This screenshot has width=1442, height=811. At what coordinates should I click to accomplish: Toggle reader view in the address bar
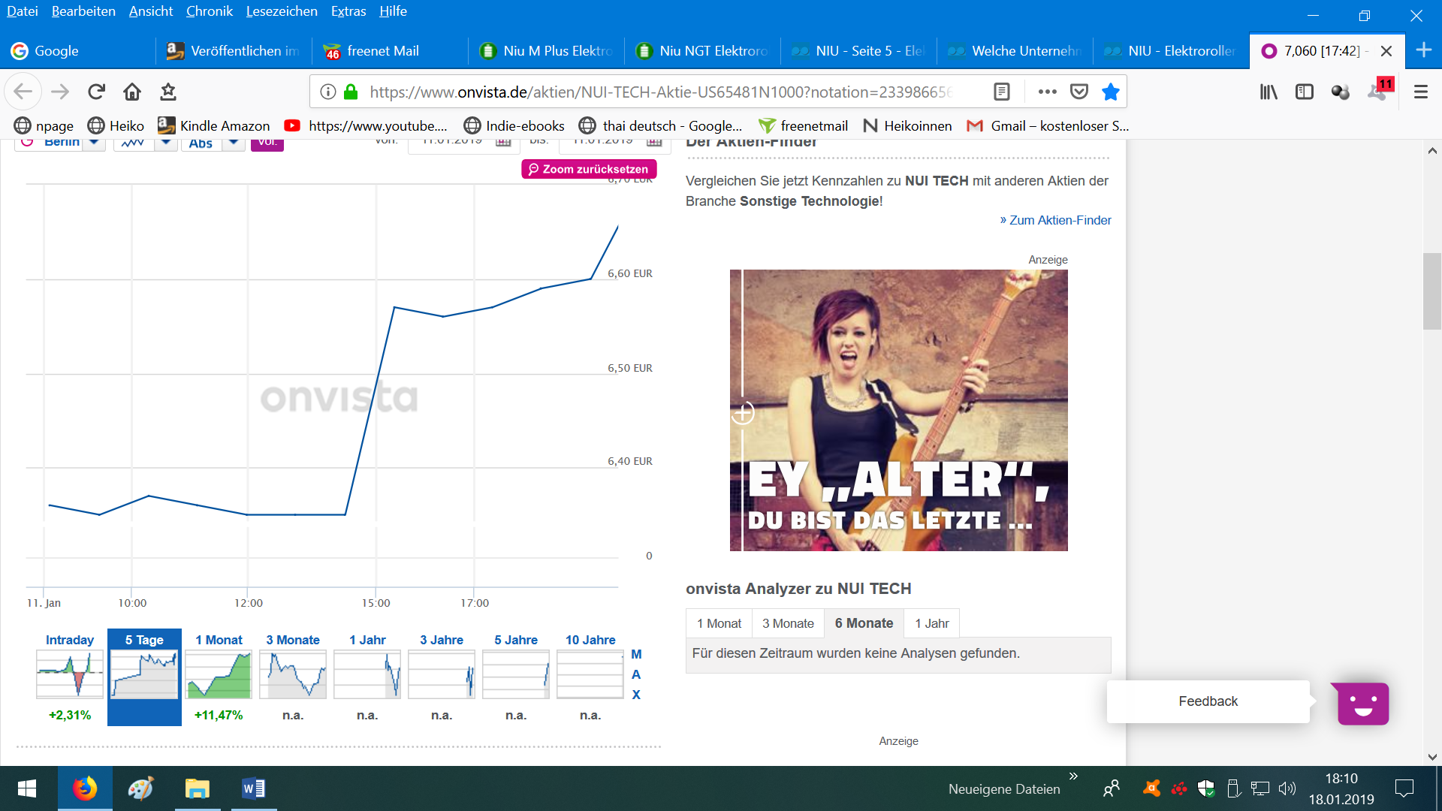tap(1001, 92)
